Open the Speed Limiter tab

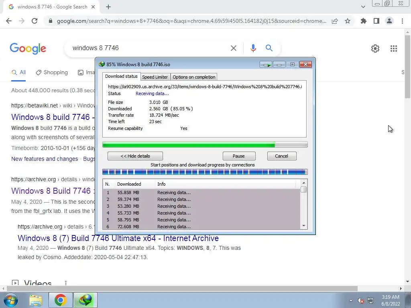point(155,77)
